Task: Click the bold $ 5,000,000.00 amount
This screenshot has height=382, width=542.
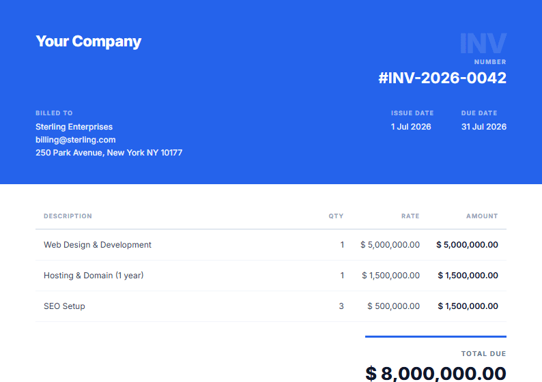Action: (x=467, y=244)
